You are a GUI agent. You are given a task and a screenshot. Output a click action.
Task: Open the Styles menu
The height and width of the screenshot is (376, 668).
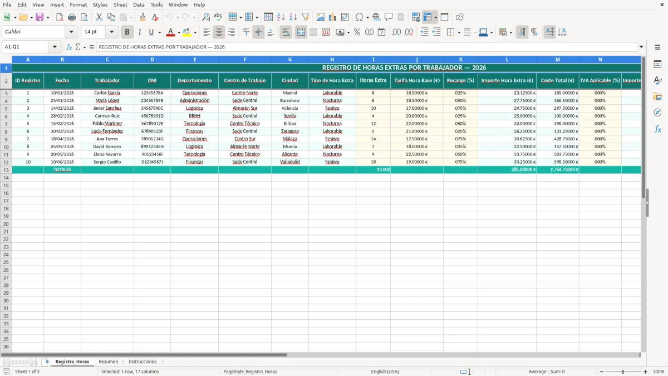[100, 4]
